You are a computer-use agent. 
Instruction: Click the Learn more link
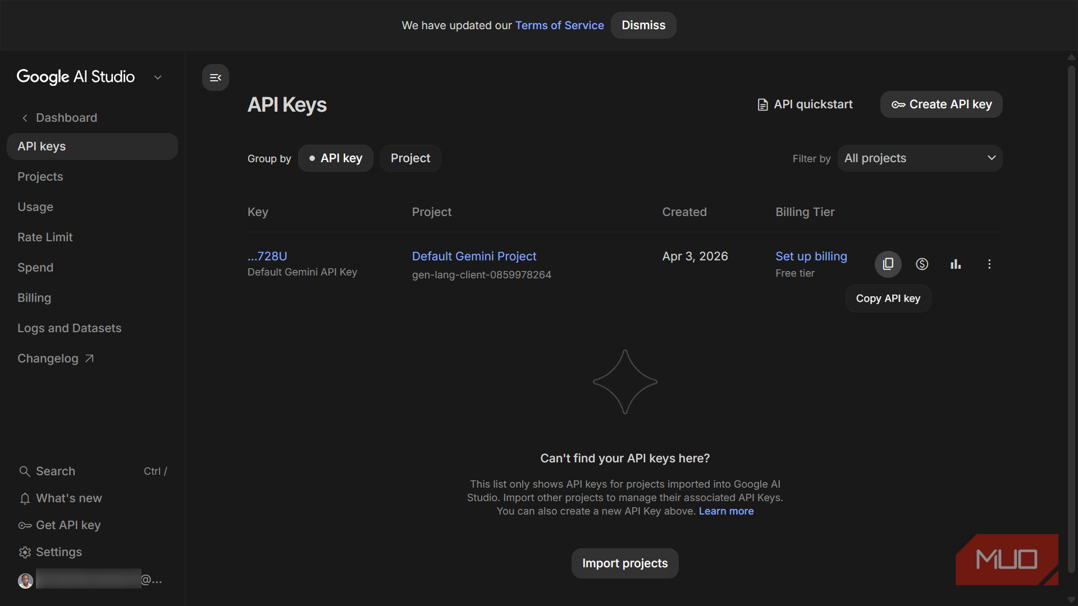[x=726, y=511]
